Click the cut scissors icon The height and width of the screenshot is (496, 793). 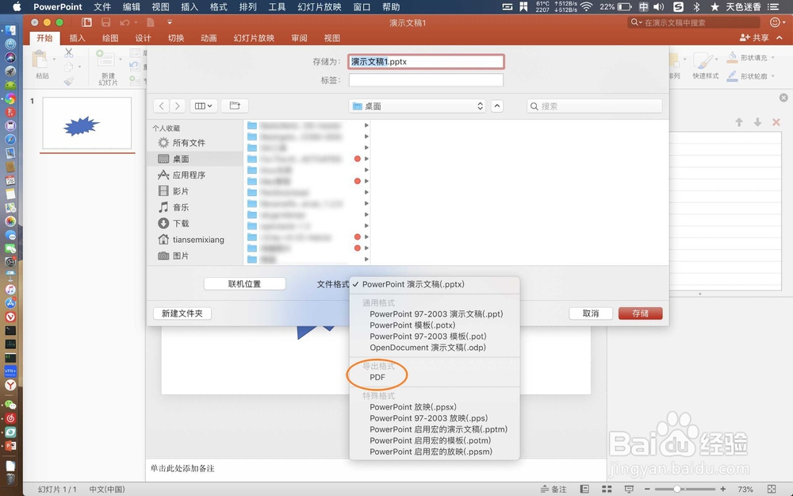(x=69, y=52)
